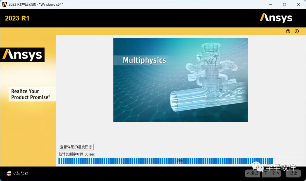This screenshot has width=306, height=181.
Task: Close the installer window
Action: coord(299,5)
